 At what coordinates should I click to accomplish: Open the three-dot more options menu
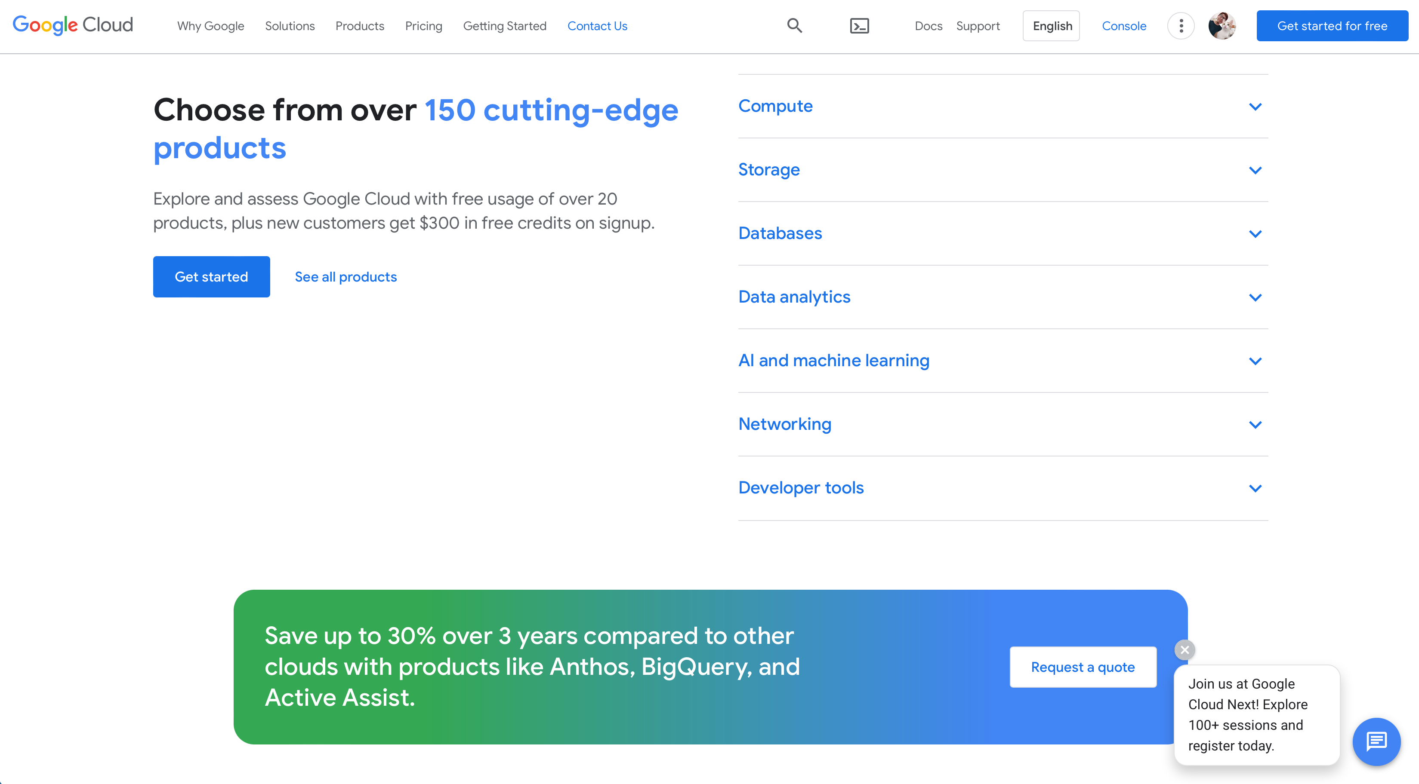click(1181, 26)
